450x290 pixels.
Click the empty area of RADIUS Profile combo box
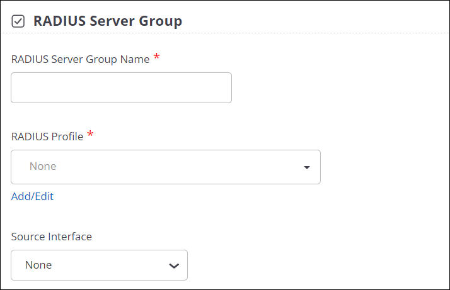[x=178, y=167]
